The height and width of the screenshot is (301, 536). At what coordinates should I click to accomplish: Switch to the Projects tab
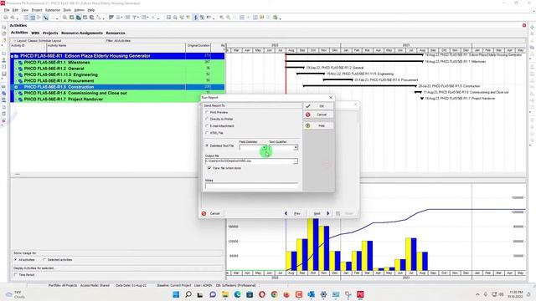[x=50, y=33]
